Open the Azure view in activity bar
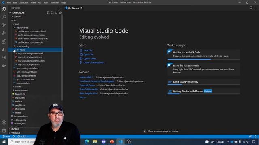The height and width of the screenshot is (145, 259). [x=4, y=49]
